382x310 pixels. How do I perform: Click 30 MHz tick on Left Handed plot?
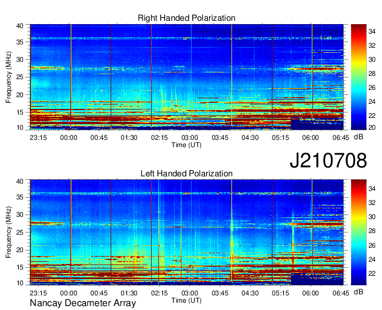[x=20, y=215]
